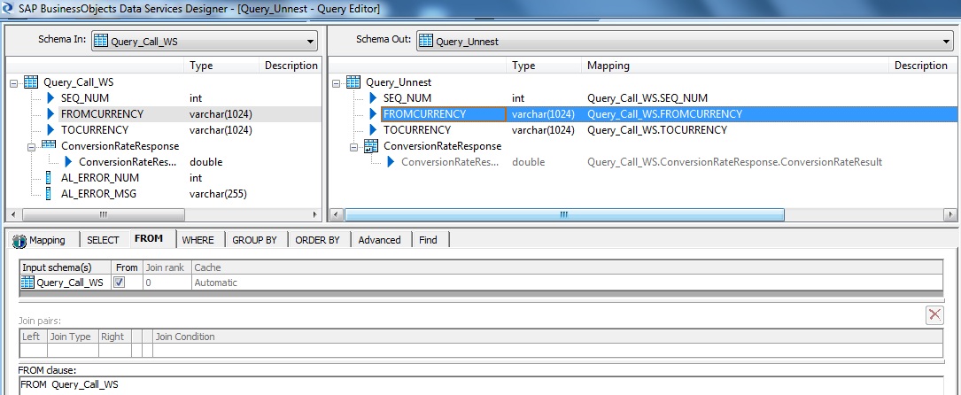The height and width of the screenshot is (395, 961).
Task: Click the ConversionRateResponse nested table icon in Schema In
Action: [49, 146]
